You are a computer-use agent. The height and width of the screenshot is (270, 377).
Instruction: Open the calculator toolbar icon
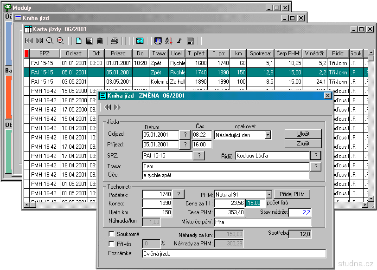(x=140, y=41)
